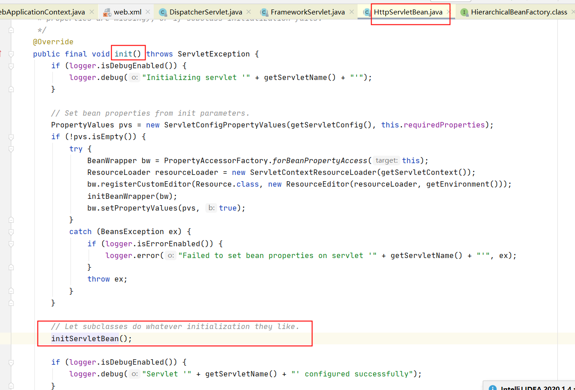Click initBeanWrapper(bw) statement
575x390 pixels.
132,196
